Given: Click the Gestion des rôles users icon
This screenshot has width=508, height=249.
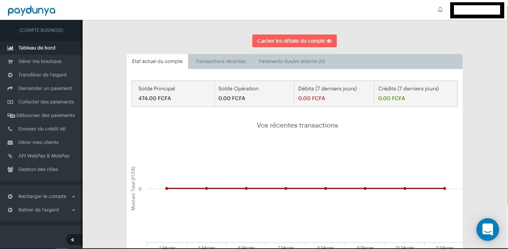Looking at the screenshot, I should coord(11,169).
